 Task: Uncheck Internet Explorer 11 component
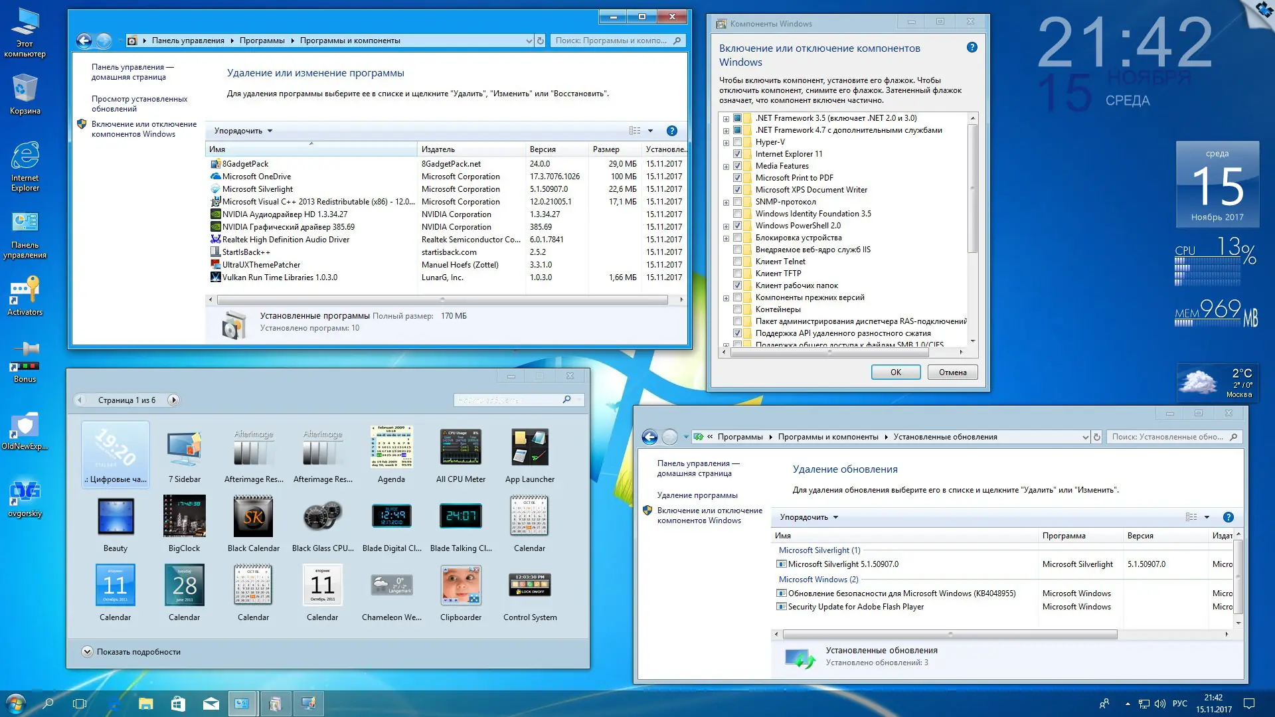pos(737,154)
